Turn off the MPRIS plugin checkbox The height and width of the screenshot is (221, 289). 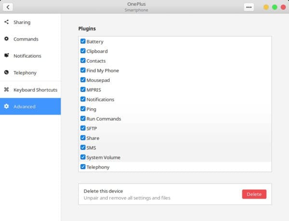tap(83, 90)
